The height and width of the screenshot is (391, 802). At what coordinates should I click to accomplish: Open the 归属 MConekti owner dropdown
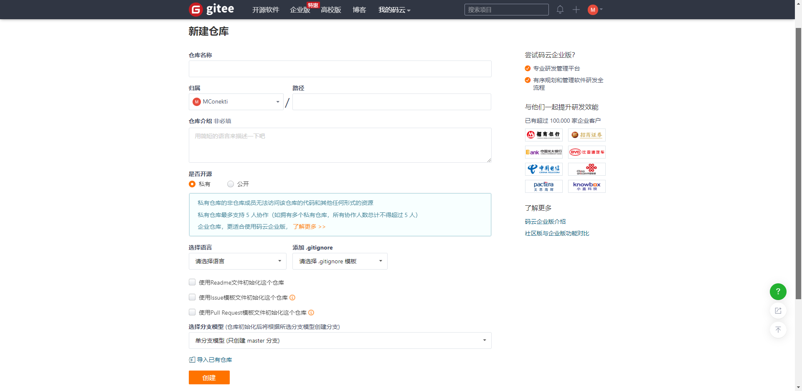236,102
